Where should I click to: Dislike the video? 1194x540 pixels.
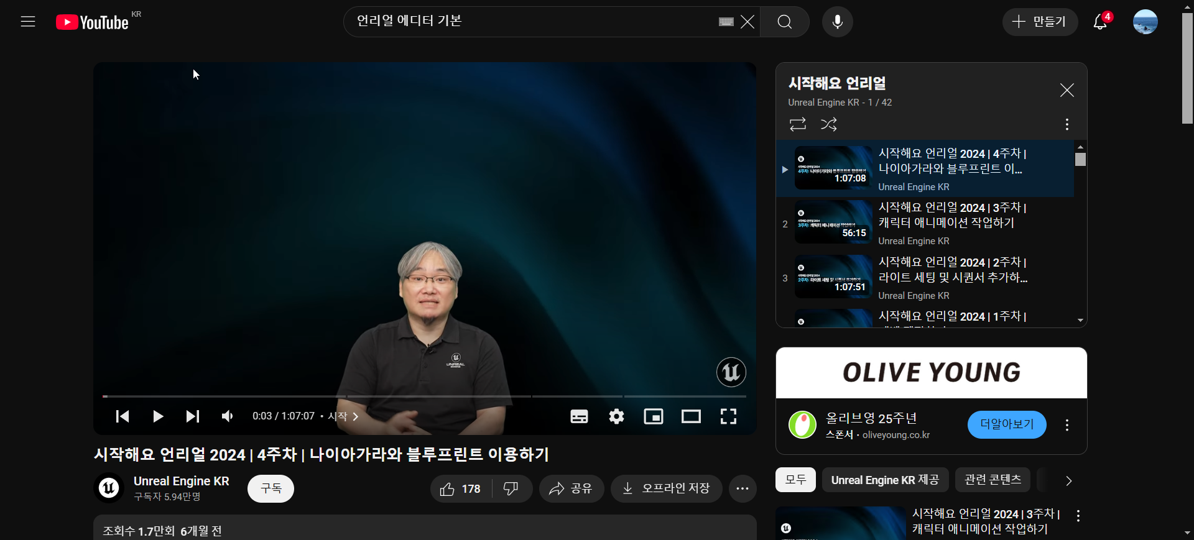pyautogui.click(x=511, y=489)
